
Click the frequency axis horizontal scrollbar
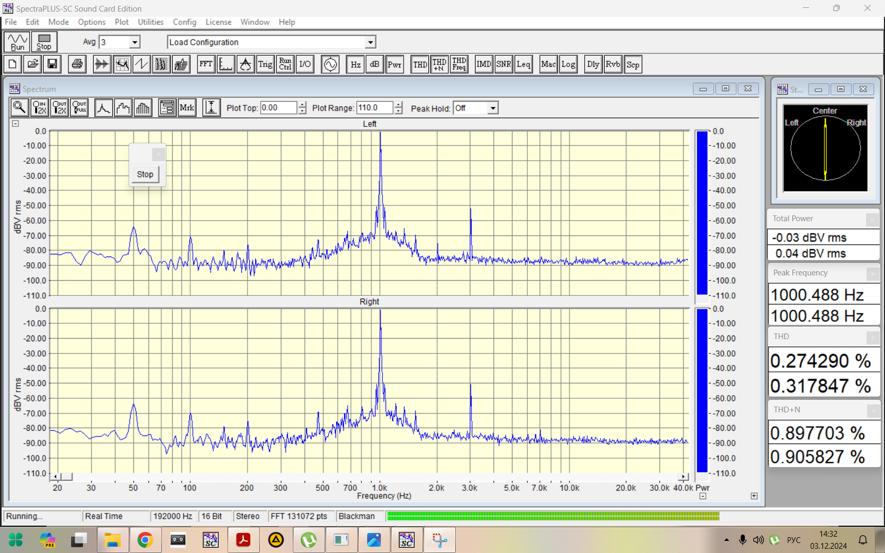click(369, 477)
